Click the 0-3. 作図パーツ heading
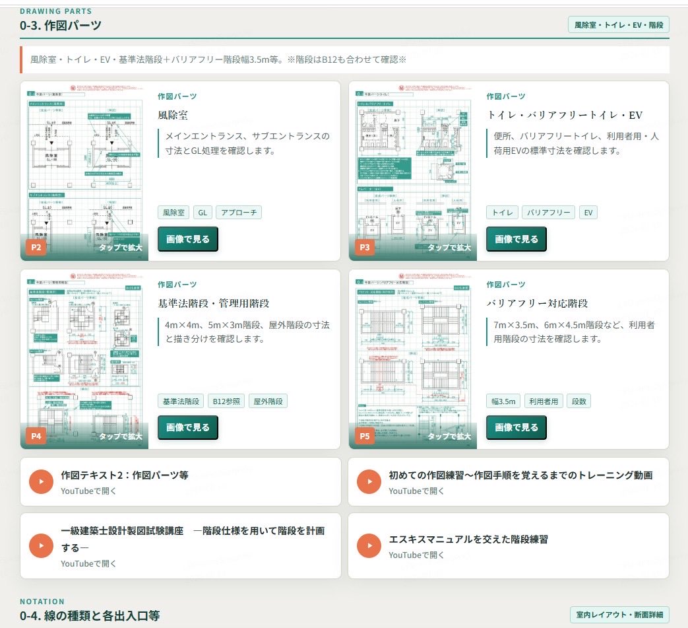The height and width of the screenshot is (628, 688). [61, 26]
